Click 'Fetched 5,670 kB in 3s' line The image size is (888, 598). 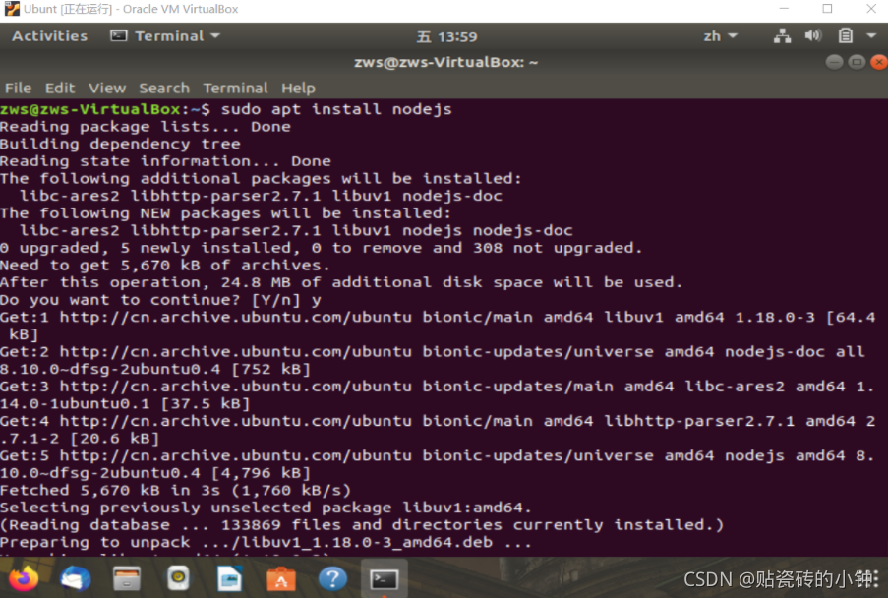pos(176,491)
